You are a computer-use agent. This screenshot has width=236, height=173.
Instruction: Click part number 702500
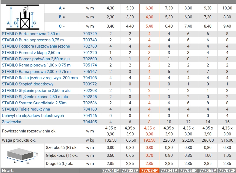click(90, 59)
